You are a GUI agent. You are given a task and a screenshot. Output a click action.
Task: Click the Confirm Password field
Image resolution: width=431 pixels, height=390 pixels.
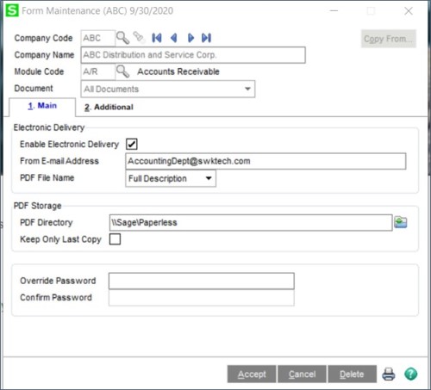point(202,298)
